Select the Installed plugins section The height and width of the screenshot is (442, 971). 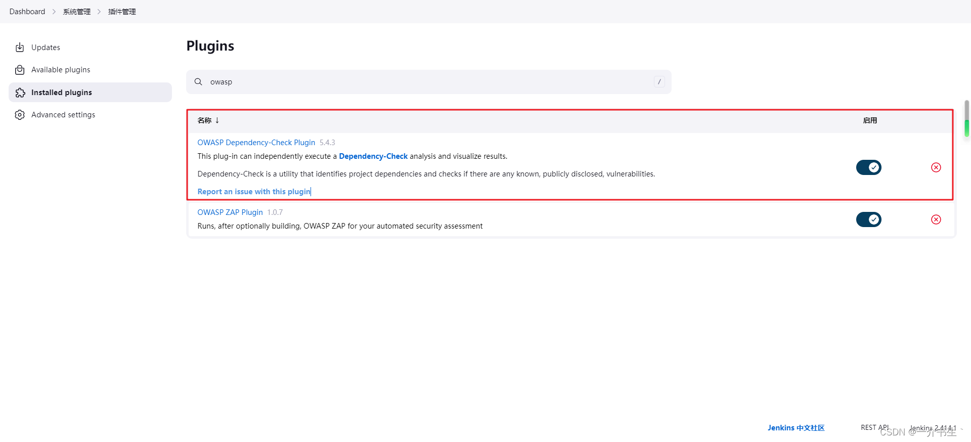[90, 93]
